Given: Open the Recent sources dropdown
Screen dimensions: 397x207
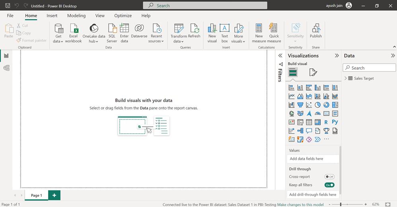Looking at the screenshot, I should [x=156, y=33].
